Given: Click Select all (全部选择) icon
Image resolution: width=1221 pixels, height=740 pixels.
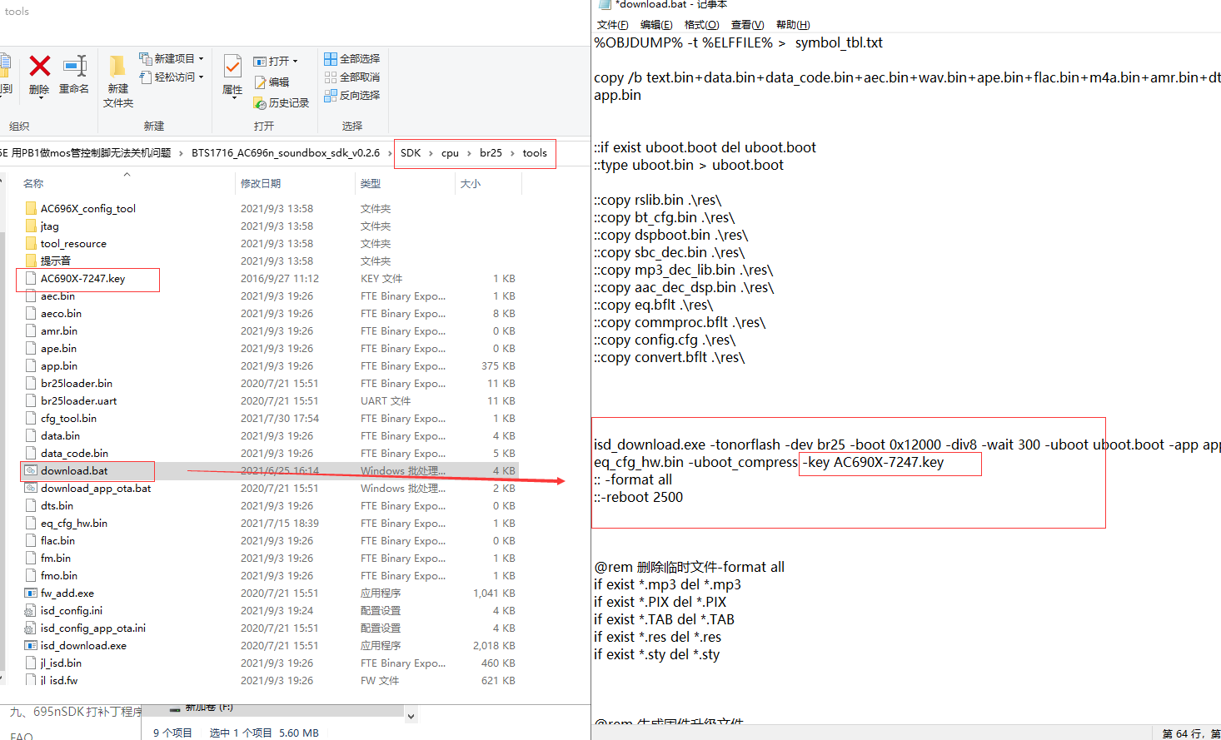Looking at the screenshot, I should [331, 58].
